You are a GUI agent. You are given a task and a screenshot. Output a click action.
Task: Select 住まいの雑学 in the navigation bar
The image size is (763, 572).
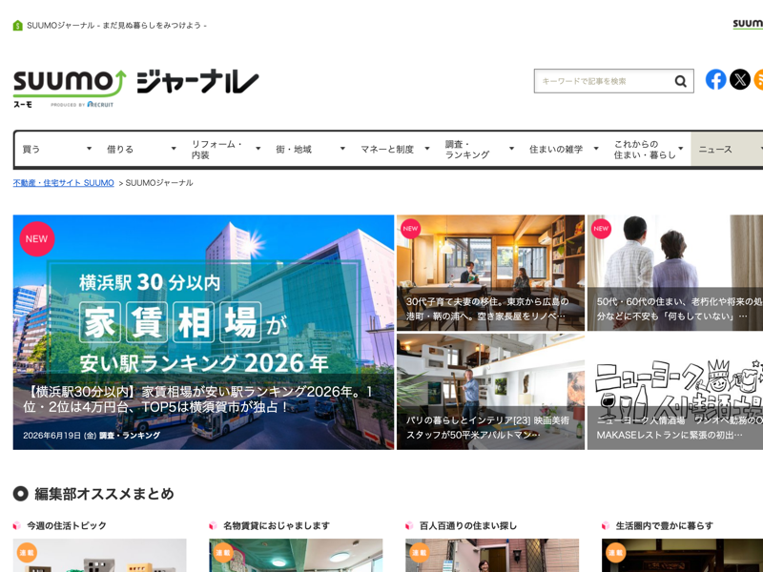click(556, 150)
